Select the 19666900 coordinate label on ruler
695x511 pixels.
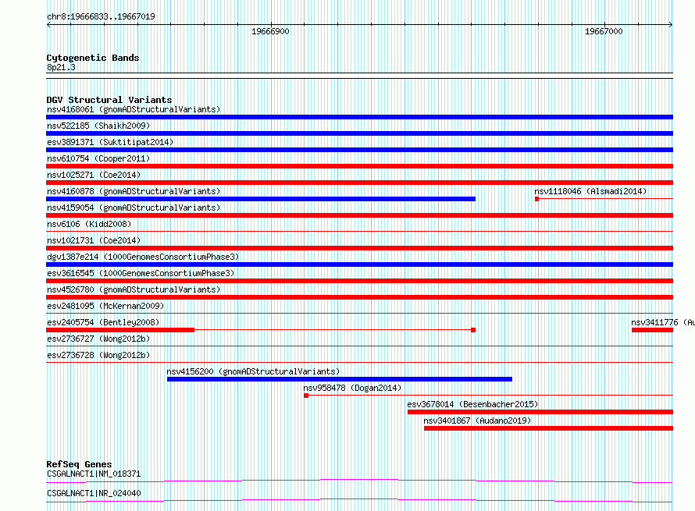point(270,31)
